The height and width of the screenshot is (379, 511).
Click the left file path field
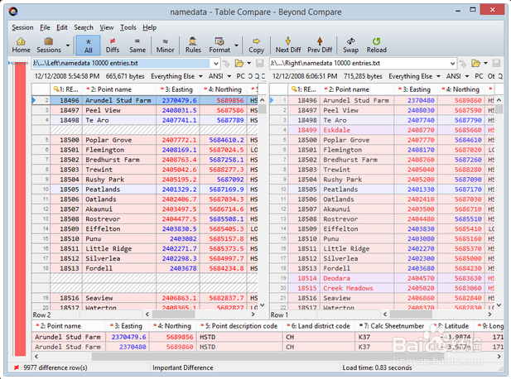121,63
